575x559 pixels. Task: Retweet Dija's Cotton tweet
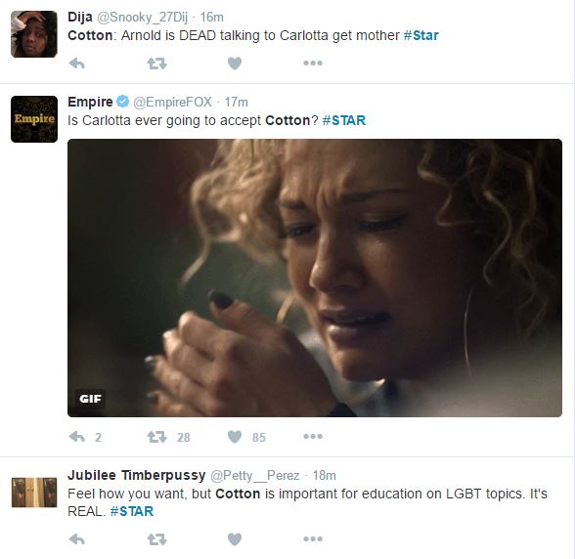(156, 64)
